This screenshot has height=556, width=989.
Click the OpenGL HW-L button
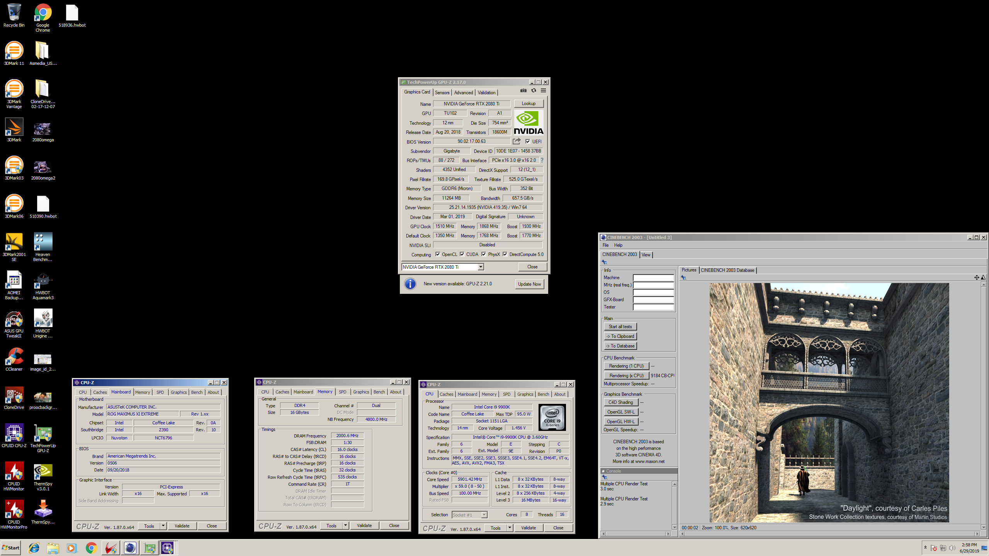620,422
